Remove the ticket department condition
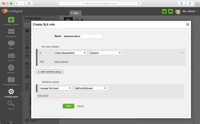This screenshot has width=200, height=124. (182, 52)
